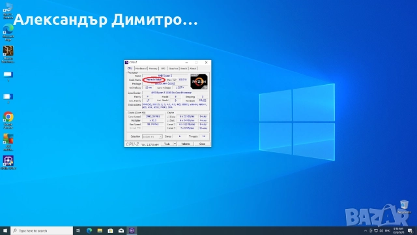Switch to the Graphics tab in CPU-Z
This screenshot has height=235, width=417.
click(x=173, y=69)
